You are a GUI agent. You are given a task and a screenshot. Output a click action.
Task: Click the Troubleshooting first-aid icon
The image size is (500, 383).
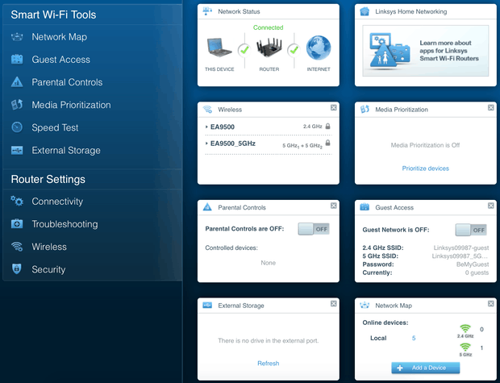coord(17,224)
